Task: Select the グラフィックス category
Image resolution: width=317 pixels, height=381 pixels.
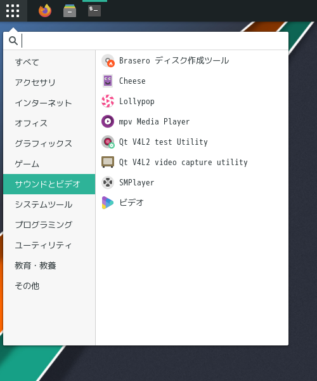Action: [x=49, y=144]
